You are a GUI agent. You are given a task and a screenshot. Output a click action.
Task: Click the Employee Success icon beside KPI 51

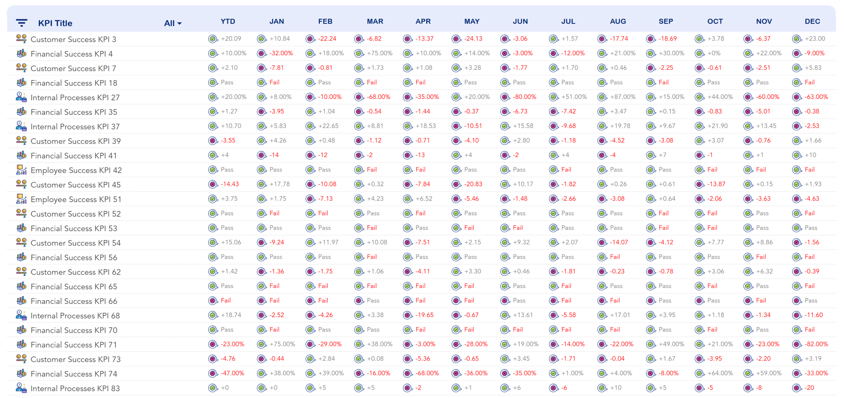point(21,199)
